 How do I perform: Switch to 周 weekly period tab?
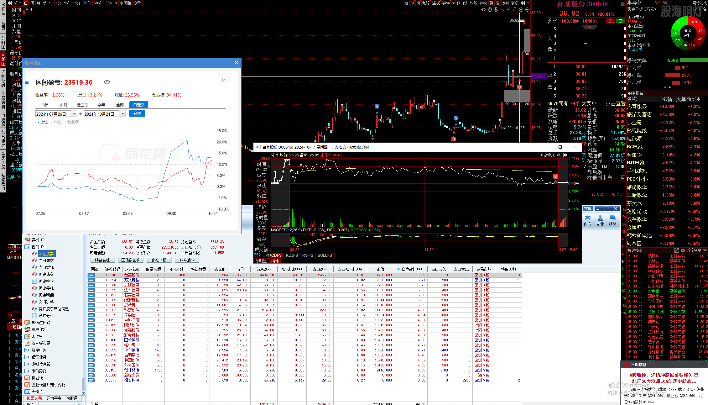(32, 3)
